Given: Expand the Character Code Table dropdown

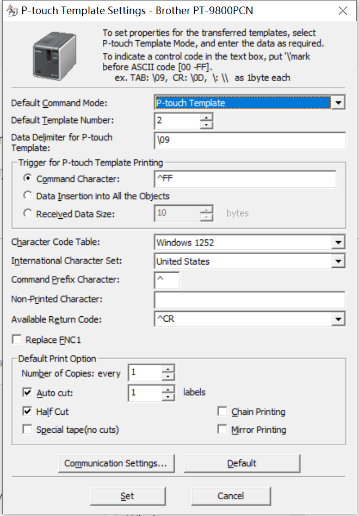Looking at the screenshot, I should pos(338,243).
